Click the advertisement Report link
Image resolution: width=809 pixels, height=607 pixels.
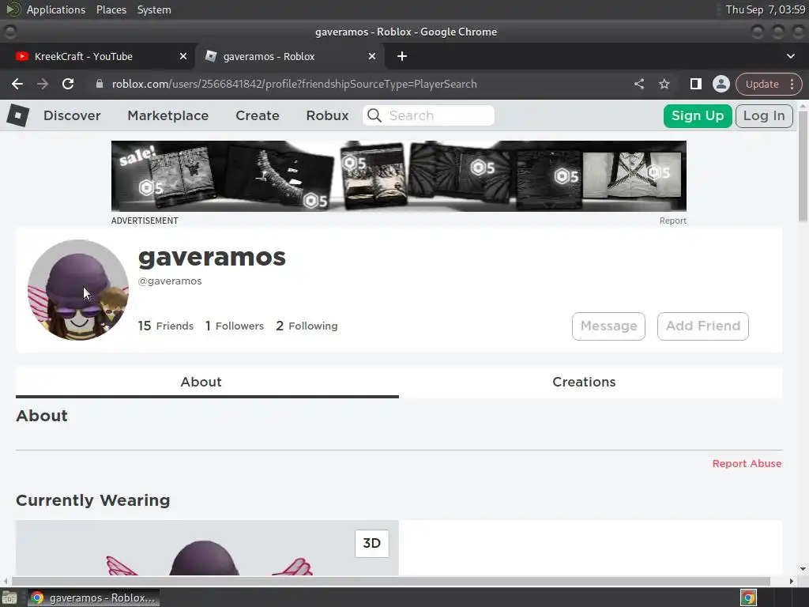pos(673,221)
